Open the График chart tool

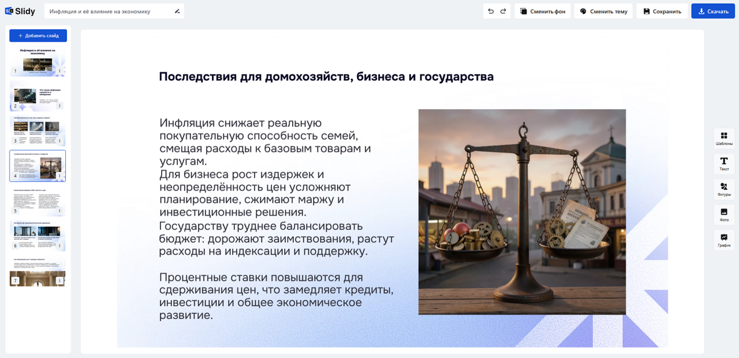[724, 240]
